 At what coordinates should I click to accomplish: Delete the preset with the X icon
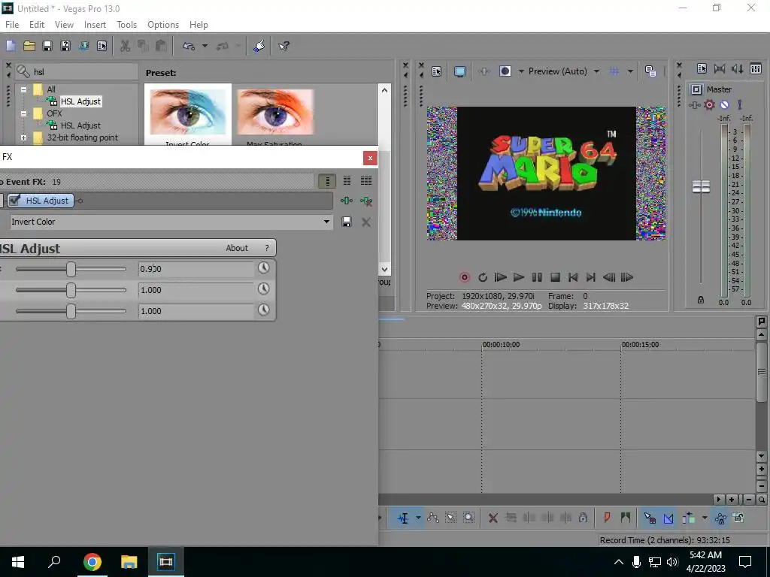(366, 222)
